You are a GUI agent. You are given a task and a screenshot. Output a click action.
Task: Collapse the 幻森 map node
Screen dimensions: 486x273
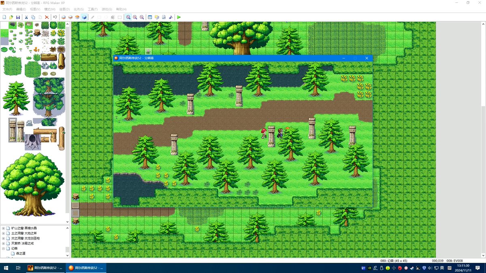[x=3, y=248]
